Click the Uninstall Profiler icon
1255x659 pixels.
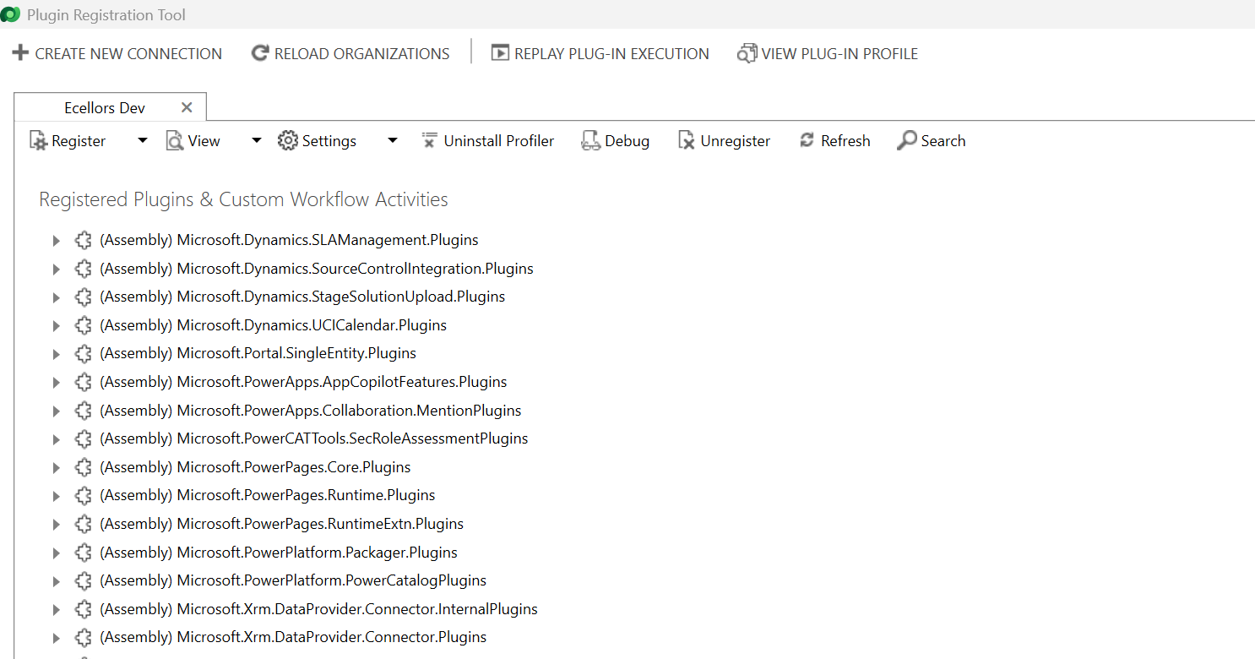click(430, 141)
